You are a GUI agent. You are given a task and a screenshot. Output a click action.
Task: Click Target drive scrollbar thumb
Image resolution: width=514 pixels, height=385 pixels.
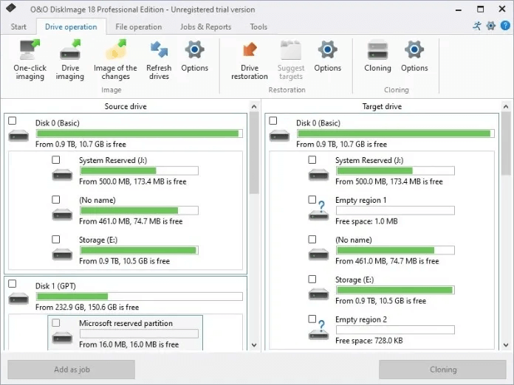(x=506, y=143)
